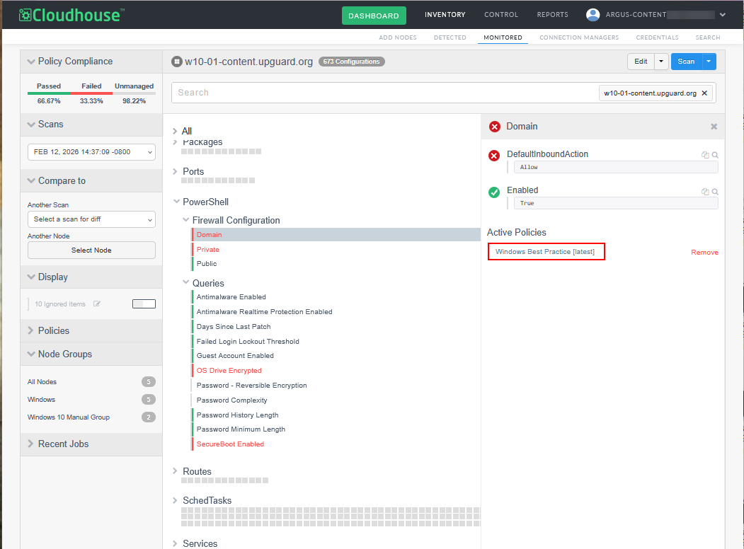Open the Control menu
744x549 pixels.
[501, 15]
